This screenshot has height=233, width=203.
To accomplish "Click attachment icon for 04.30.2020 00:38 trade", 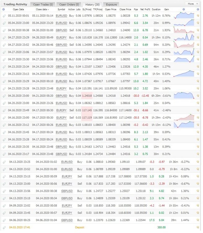I will (4, 30).
